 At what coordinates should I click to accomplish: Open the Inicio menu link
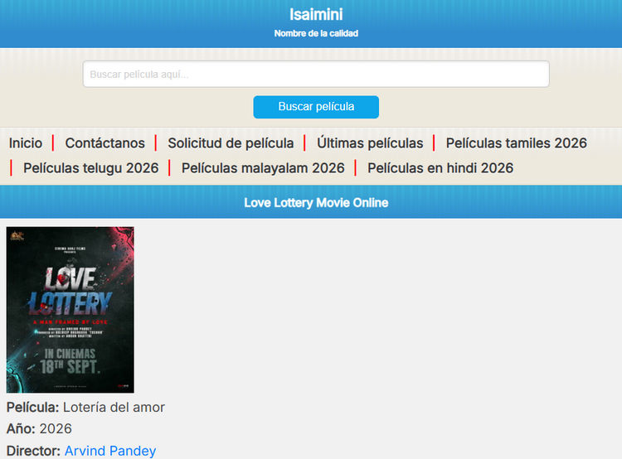[26, 143]
